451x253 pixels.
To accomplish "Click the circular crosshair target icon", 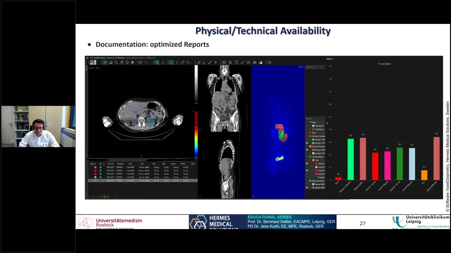I will point(127,62).
